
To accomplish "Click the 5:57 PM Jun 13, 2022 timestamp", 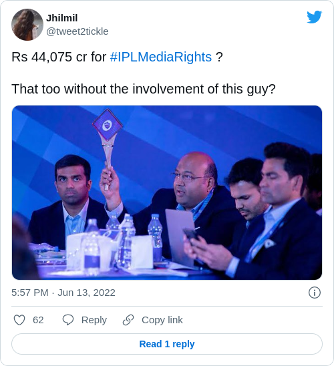I will click(63, 293).
